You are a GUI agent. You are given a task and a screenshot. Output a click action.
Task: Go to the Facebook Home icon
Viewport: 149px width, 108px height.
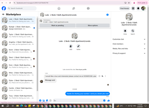(x=59, y=8)
